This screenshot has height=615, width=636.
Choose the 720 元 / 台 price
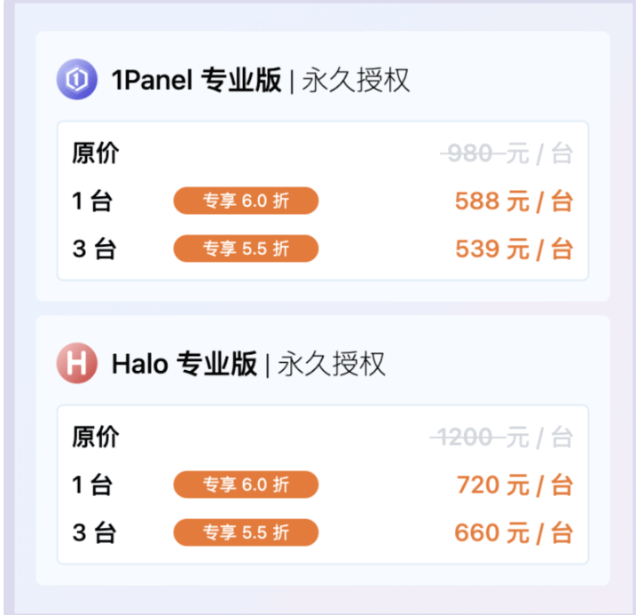click(514, 485)
